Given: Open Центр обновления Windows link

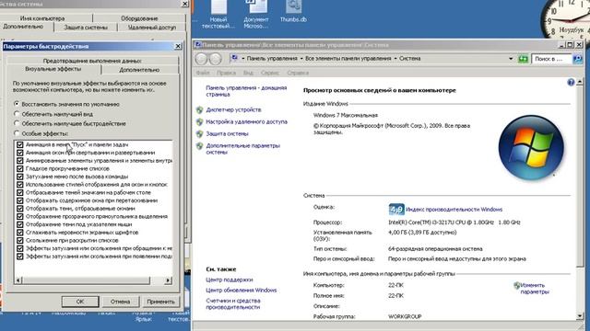Looking at the screenshot, I should (x=242, y=291).
